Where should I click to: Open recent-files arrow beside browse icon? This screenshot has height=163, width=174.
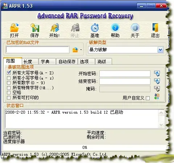pyautogui.click(x=81, y=50)
